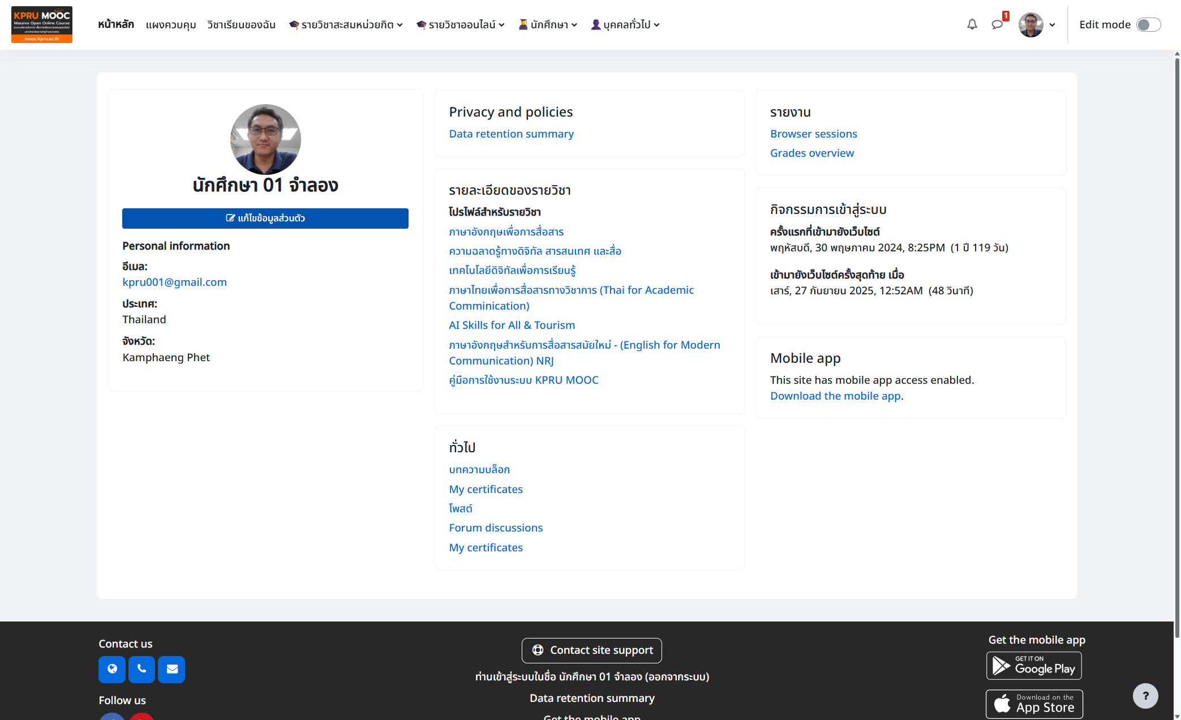Toggle the Edit mode switch
This screenshot has width=1181, height=720.
coord(1148,24)
